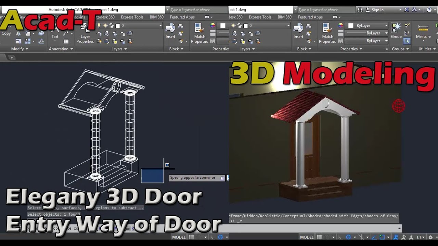This screenshot has height=246, width=438.
Task: Open workspace gear icon in status bar
Action: [x=430, y=237]
